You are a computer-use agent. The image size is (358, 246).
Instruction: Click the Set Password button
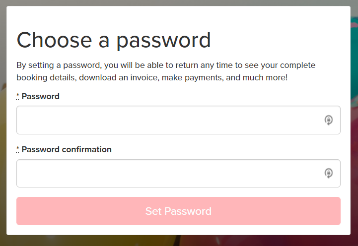point(178,211)
